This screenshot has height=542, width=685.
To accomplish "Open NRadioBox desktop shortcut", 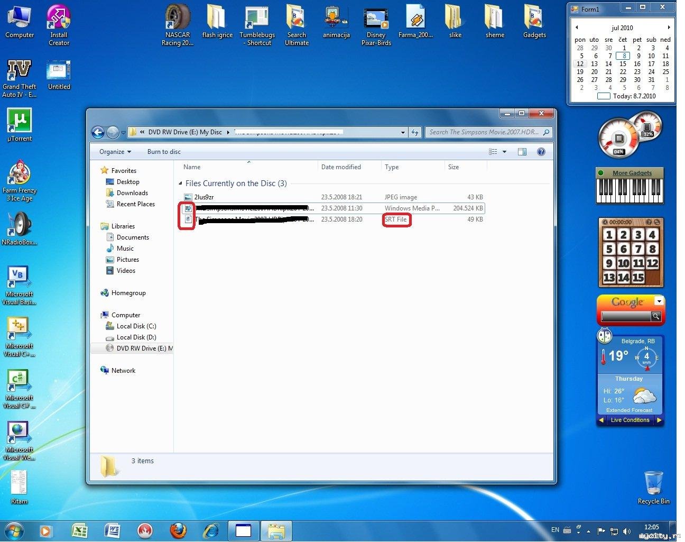I will pyautogui.click(x=20, y=228).
